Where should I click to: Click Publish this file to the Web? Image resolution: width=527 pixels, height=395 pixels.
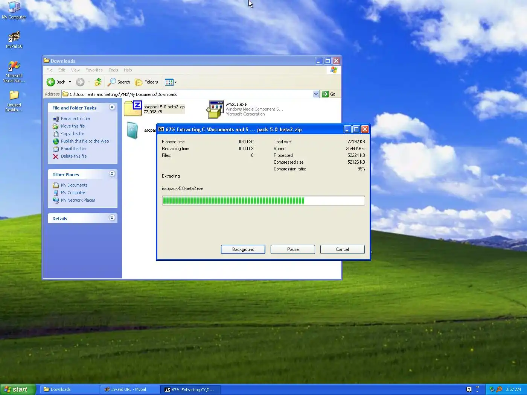(x=85, y=141)
